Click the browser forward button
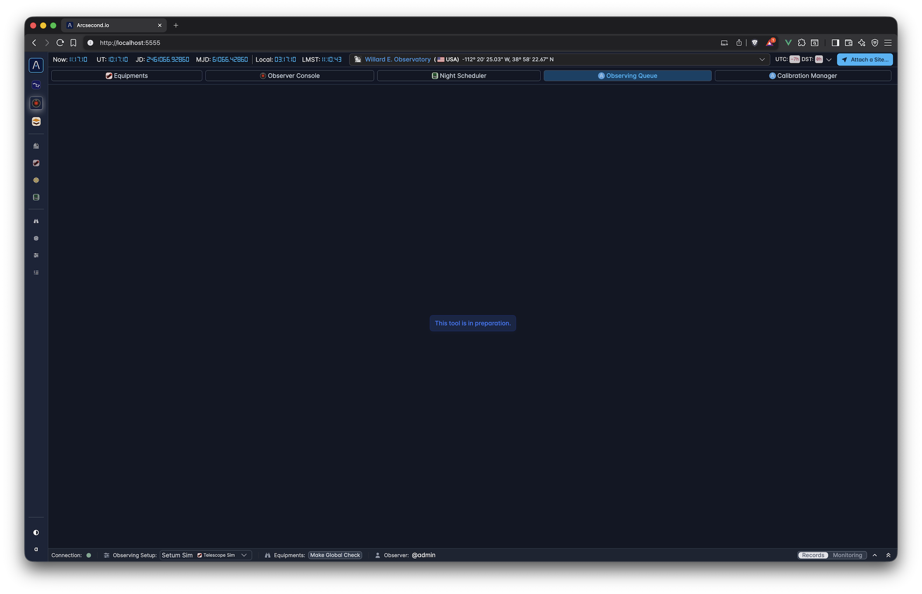922x594 pixels. pos(47,43)
